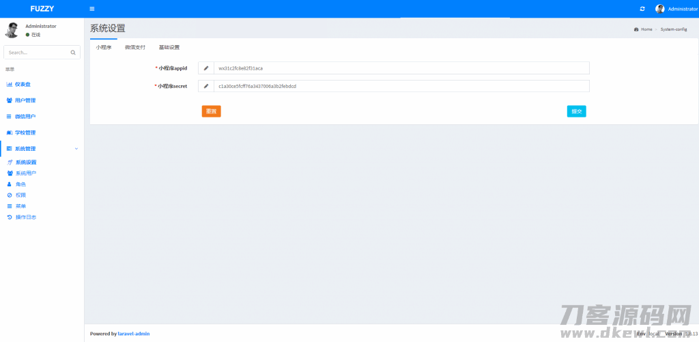
Task: Click the pencil icon beside secret field
Action: [x=206, y=86]
